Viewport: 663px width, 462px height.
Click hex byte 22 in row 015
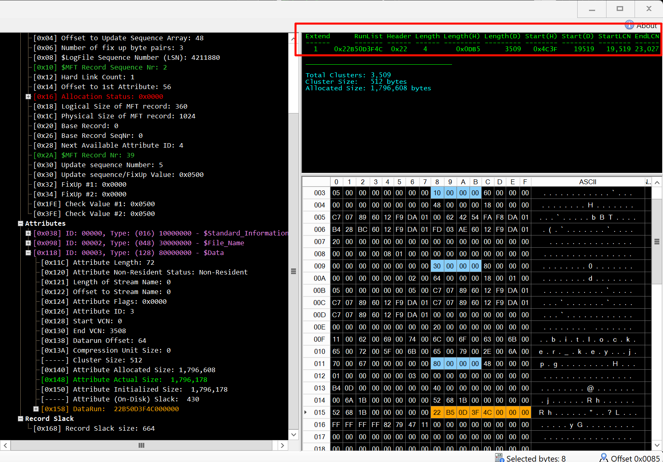[x=437, y=412]
